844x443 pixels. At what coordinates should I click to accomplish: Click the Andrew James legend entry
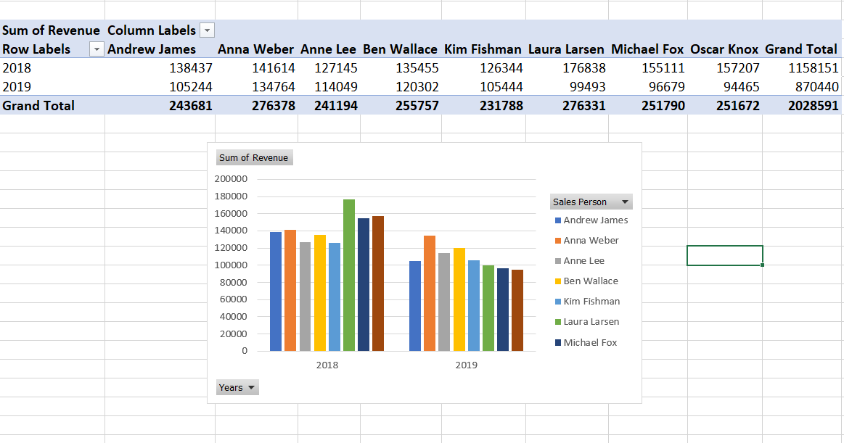[591, 220]
